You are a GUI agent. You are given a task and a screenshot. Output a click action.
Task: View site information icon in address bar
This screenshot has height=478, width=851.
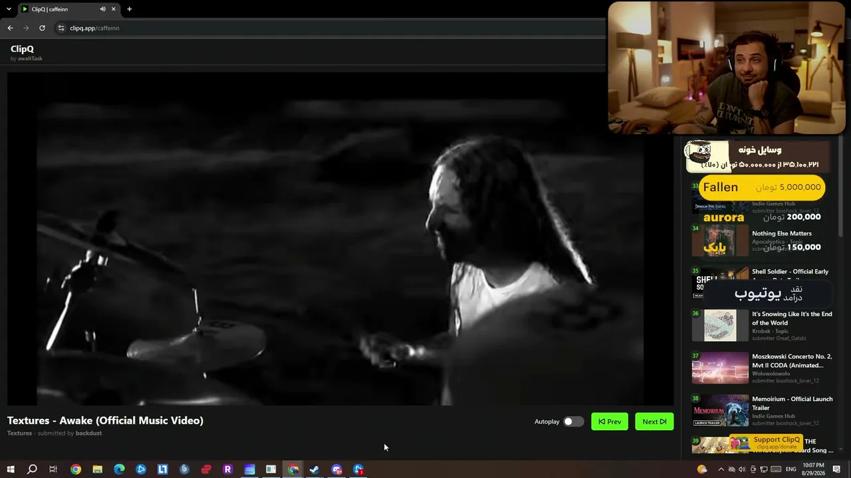point(61,28)
